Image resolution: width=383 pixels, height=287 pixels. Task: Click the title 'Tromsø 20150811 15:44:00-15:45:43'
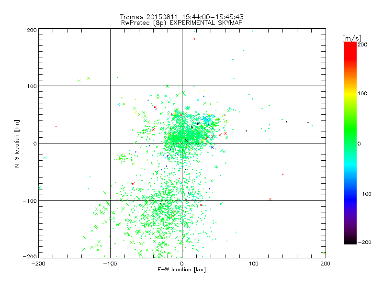[182, 17]
